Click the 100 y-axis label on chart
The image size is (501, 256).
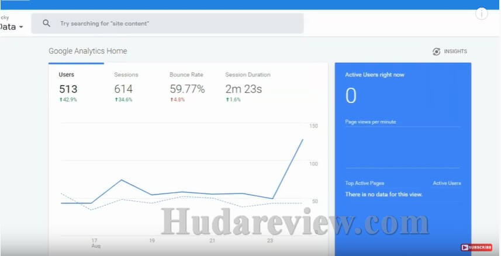point(313,164)
